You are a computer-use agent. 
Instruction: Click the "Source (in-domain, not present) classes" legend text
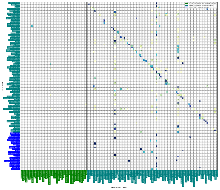tap(202, 4)
